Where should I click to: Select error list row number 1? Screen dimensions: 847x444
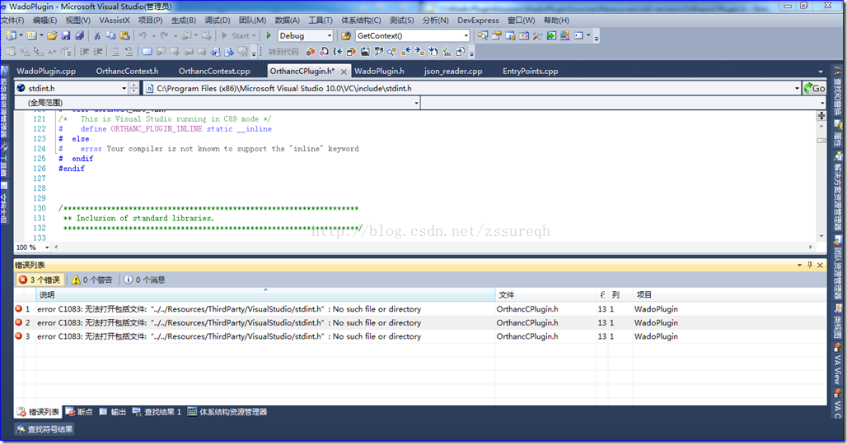click(420, 309)
